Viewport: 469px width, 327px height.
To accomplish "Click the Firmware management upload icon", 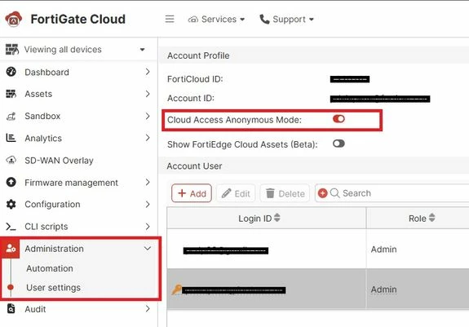I will (11, 182).
